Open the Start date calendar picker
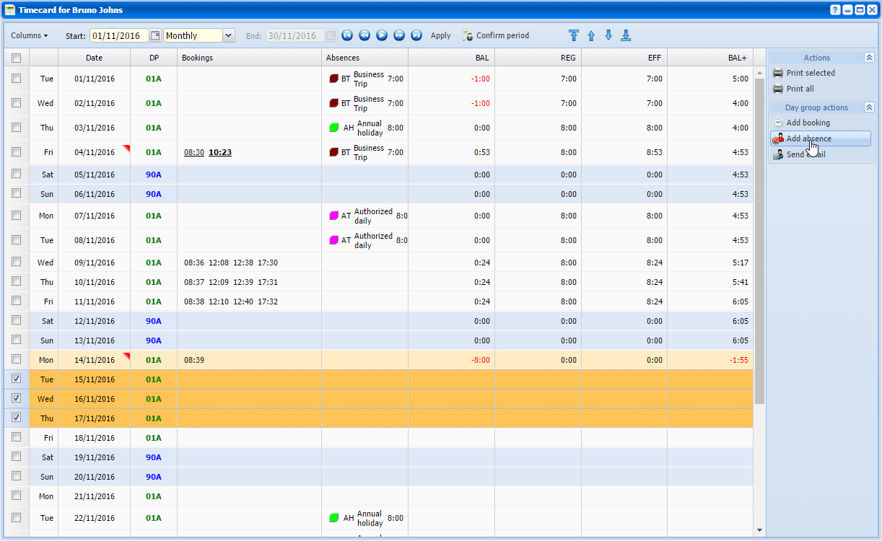The height and width of the screenshot is (541, 882). [x=155, y=35]
